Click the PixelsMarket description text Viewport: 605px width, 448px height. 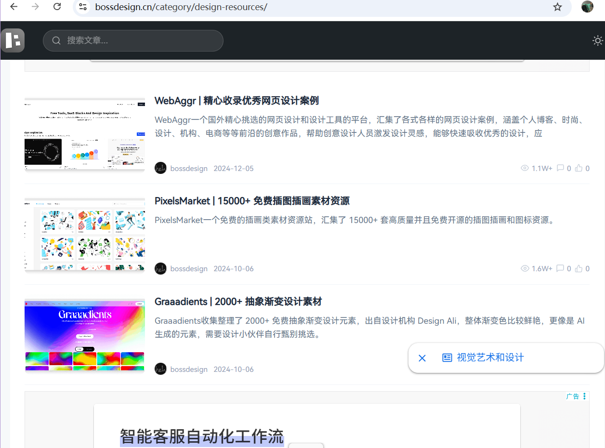coord(355,220)
